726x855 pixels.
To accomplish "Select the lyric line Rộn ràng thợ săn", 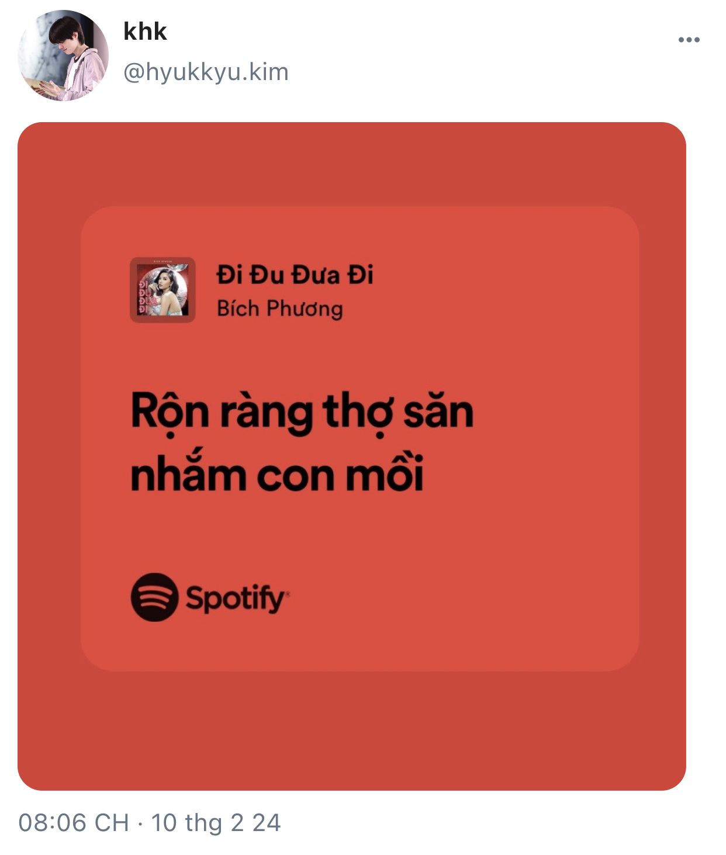I will click(x=302, y=413).
